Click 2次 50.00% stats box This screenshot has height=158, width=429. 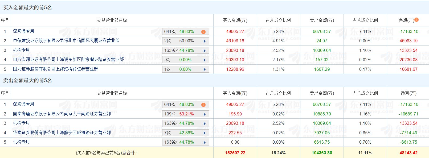pos(186,41)
